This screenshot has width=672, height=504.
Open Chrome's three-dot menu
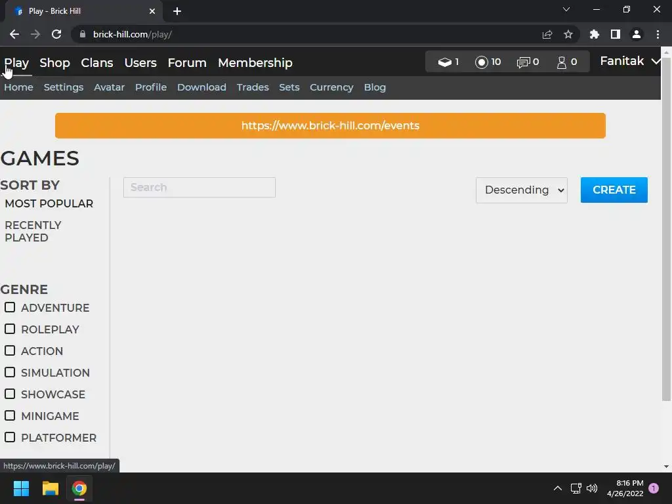658,34
